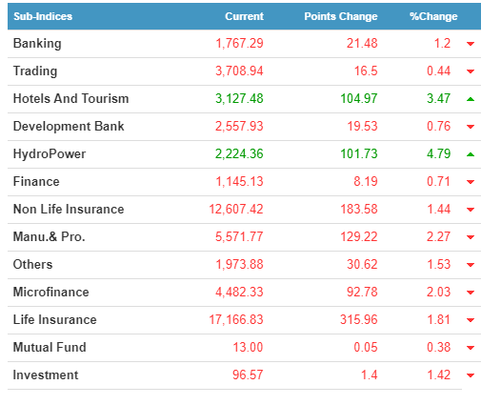Click the red down arrow for Microfinance
The height and width of the screenshot is (405, 481).
471,293
